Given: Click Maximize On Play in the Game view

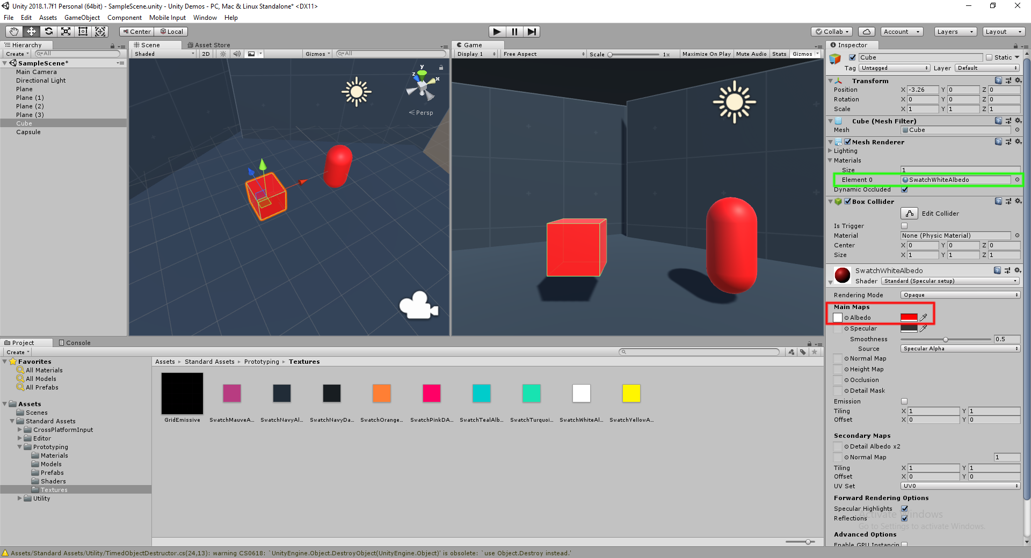Looking at the screenshot, I should pyautogui.click(x=706, y=54).
